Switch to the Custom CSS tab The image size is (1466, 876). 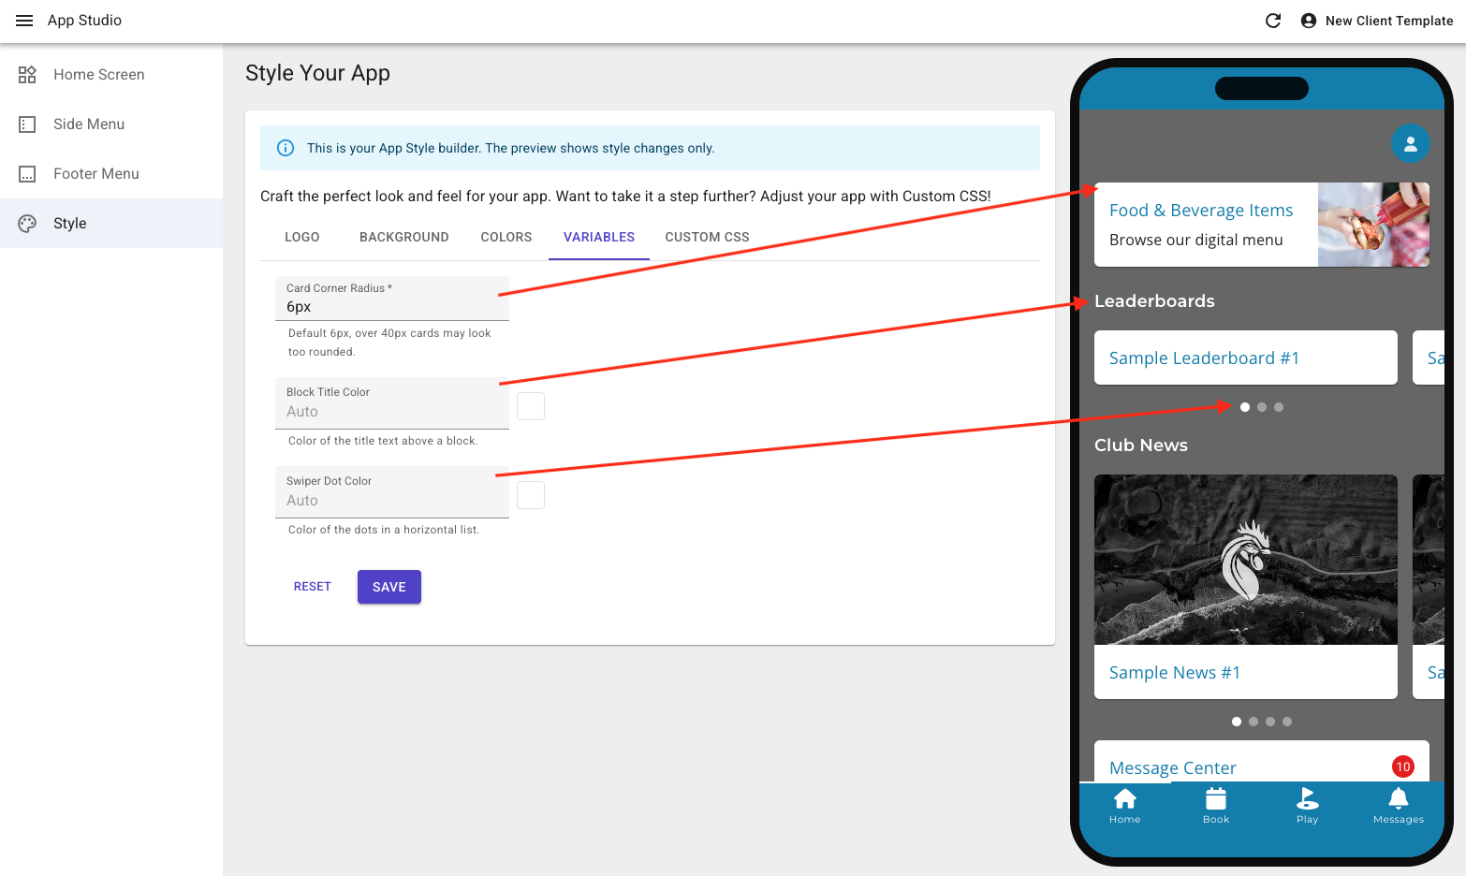point(707,238)
